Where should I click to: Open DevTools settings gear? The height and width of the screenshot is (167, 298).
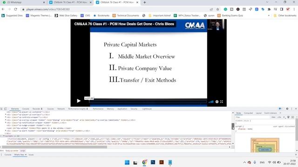point(287,109)
